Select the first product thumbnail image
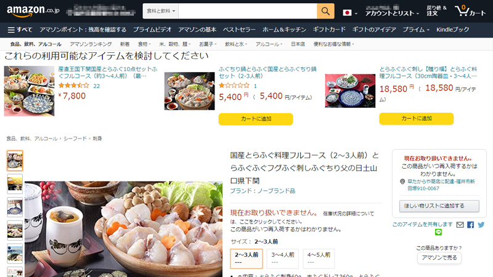Image resolution: width=493 pixels, height=277 pixels. tap(15, 161)
